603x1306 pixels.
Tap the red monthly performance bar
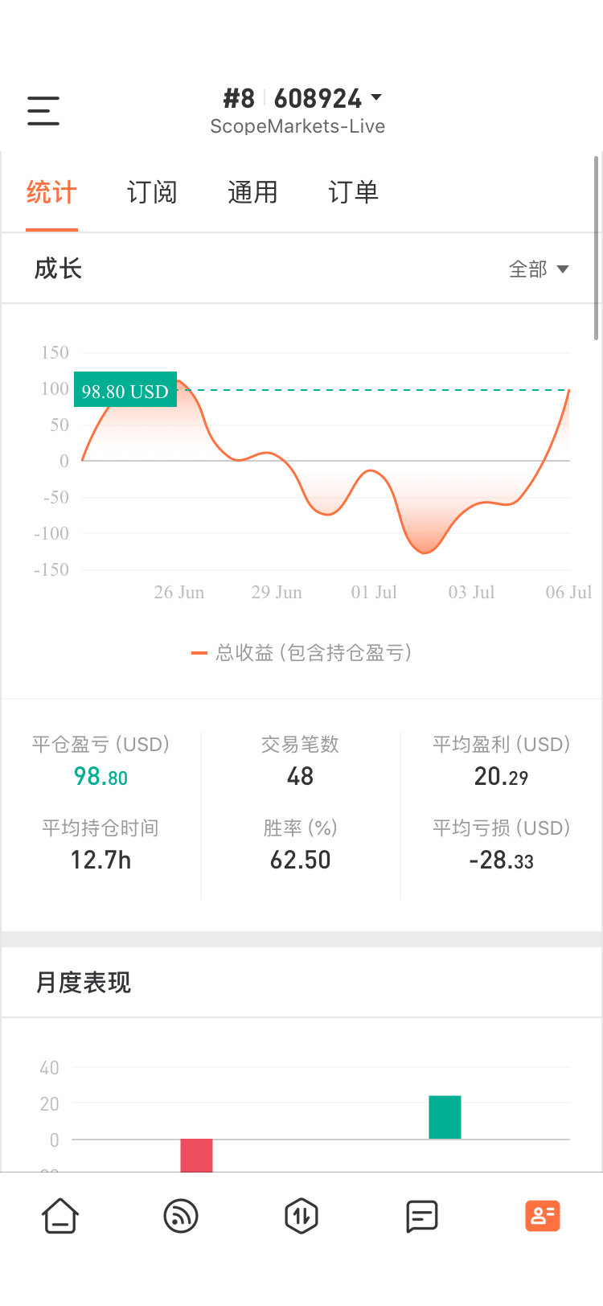pos(196,1155)
